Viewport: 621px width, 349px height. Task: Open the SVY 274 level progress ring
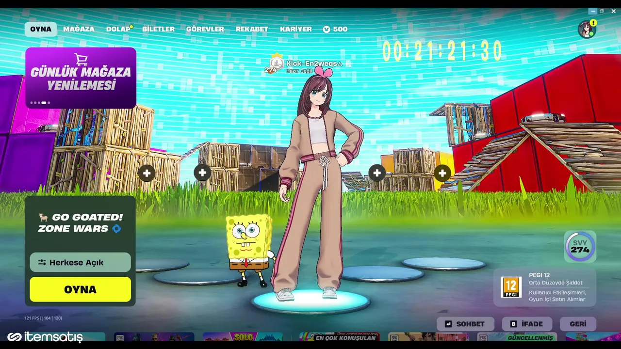click(x=580, y=246)
